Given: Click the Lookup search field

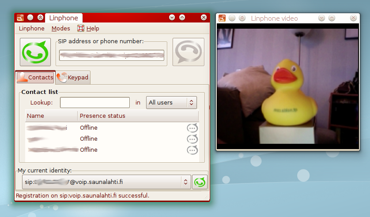Looking at the screenshot, I should click(95, 102).
